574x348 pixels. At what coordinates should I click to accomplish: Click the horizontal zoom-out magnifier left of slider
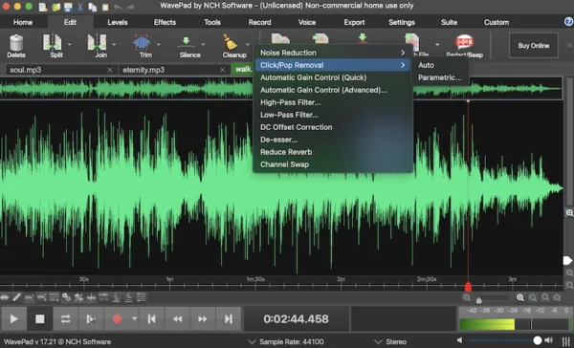pyautogui.click(x=467, y=298)
